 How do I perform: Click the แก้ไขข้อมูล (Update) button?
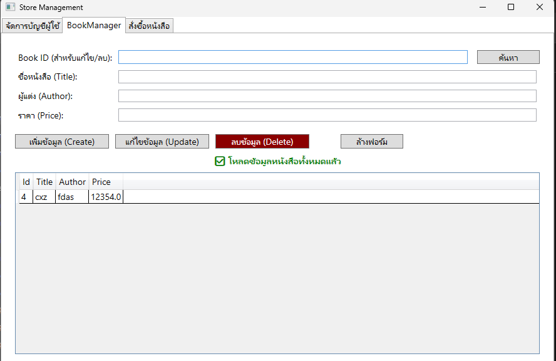click(162, 142)
